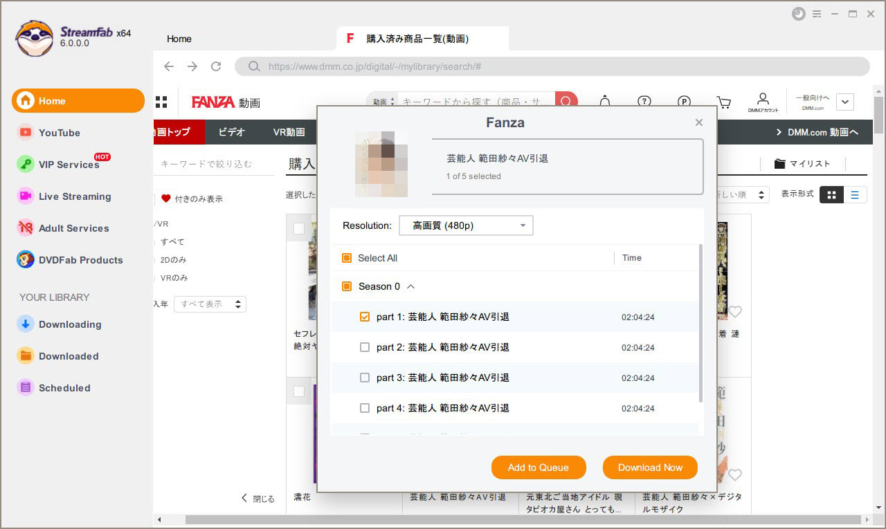Click the browser reload icon

[216, 66]
